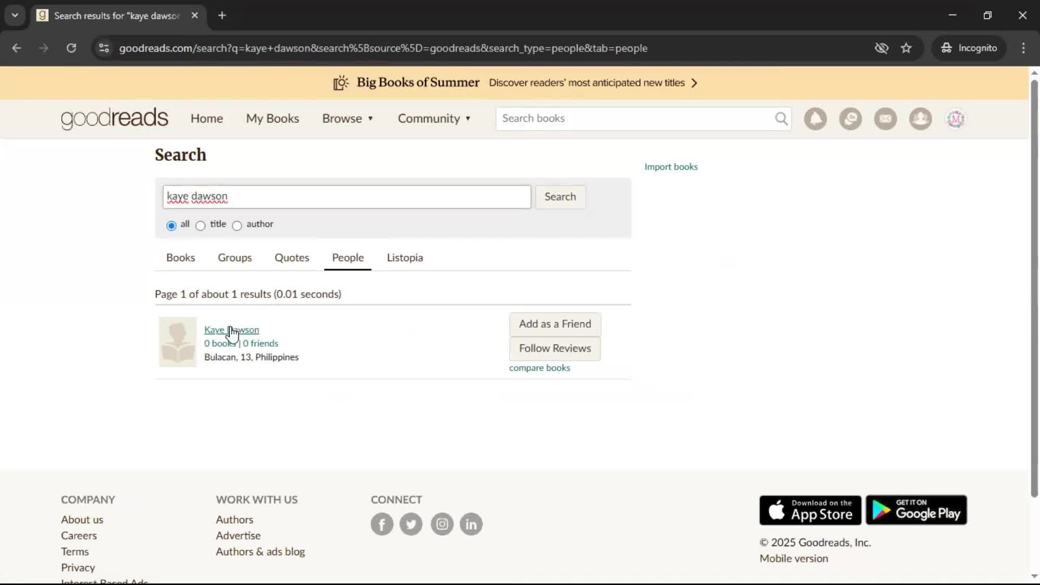This screenshot has width=1040, height=585.
Task: Click the Incognito indicator
Action: tap(969, 48)
